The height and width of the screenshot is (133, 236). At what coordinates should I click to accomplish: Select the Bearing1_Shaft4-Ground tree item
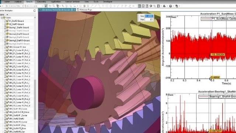pyautogui.click(x=19, y=28)
